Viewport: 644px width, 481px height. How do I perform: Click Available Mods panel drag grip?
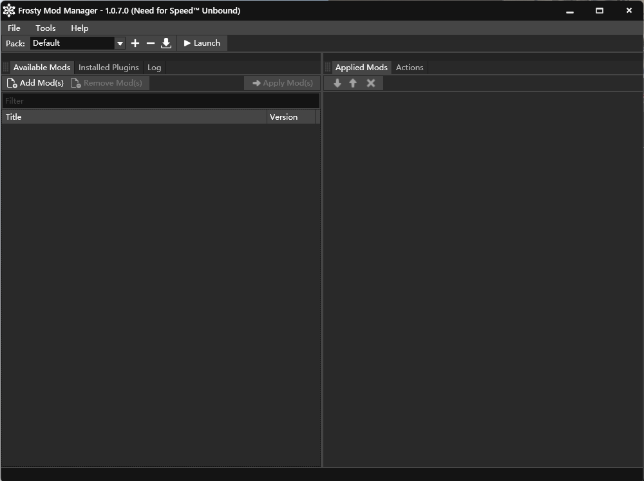pos(6,68)
